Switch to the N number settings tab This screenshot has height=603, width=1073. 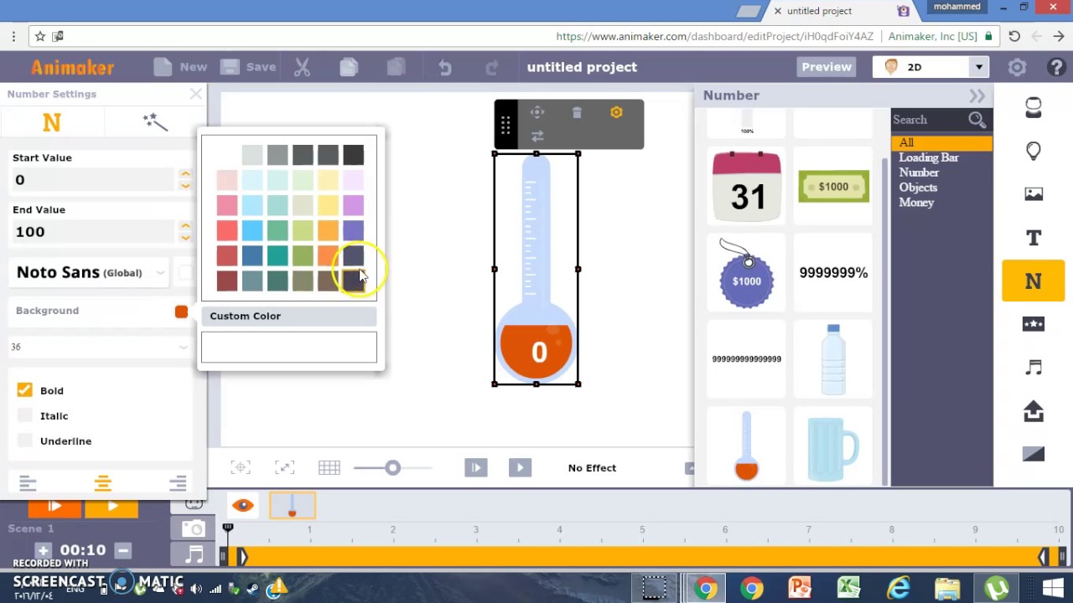coord(52,122)
